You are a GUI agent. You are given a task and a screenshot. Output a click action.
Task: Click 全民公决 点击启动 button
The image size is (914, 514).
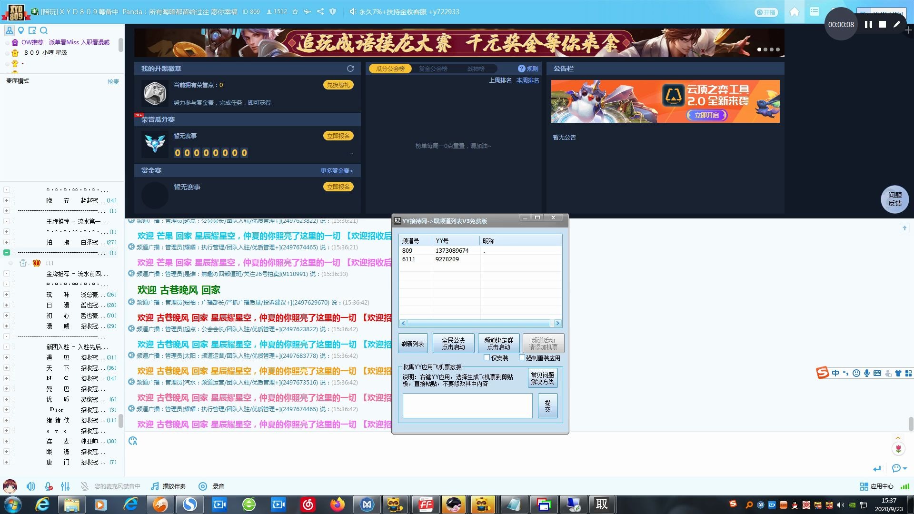tap(453, 343)
